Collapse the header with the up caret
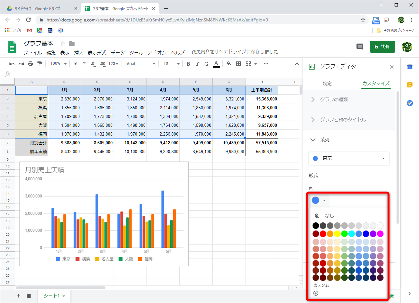Image resolution: width=419 pixels, height=303 pixels. pyautogui.click(x=297, y=64)
